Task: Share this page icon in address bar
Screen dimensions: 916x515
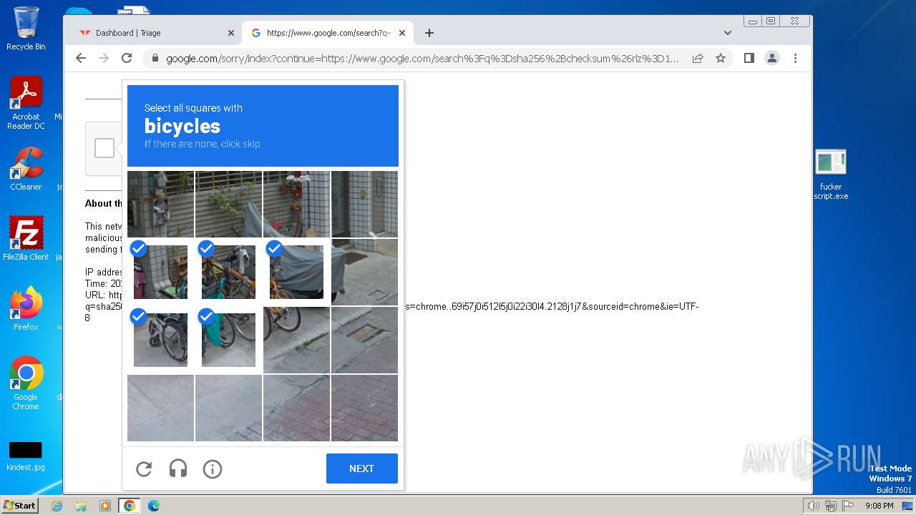Action: (x=698, y=59)
